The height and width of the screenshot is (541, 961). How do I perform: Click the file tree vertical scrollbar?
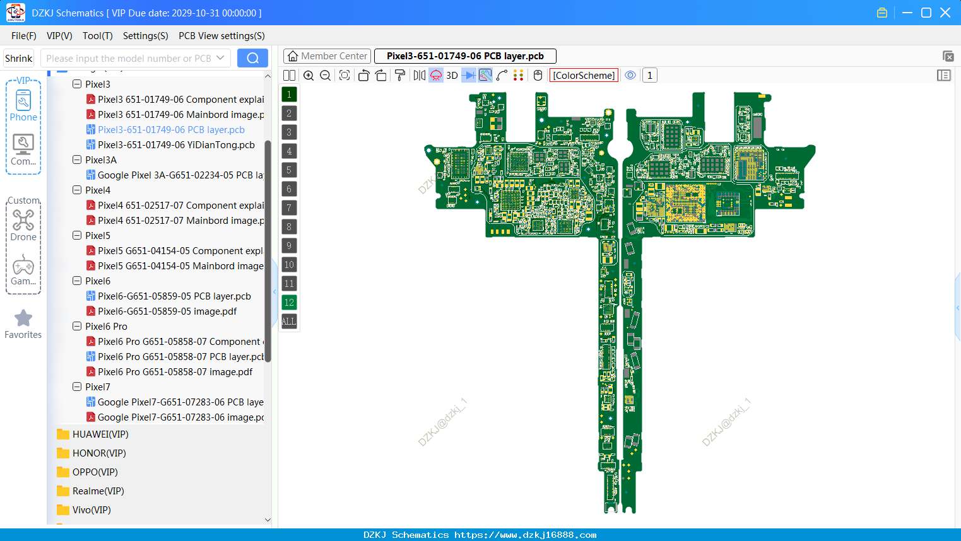click(268, 251)
